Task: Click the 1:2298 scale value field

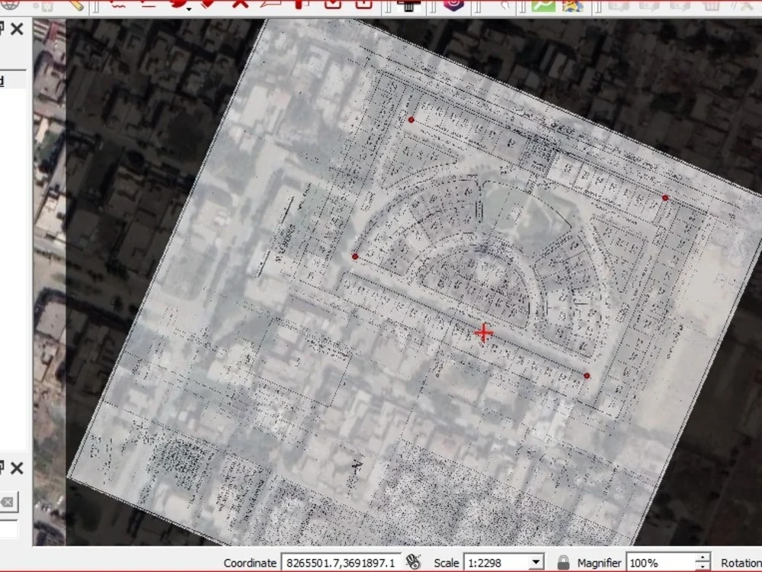Action: pos(497,563)
